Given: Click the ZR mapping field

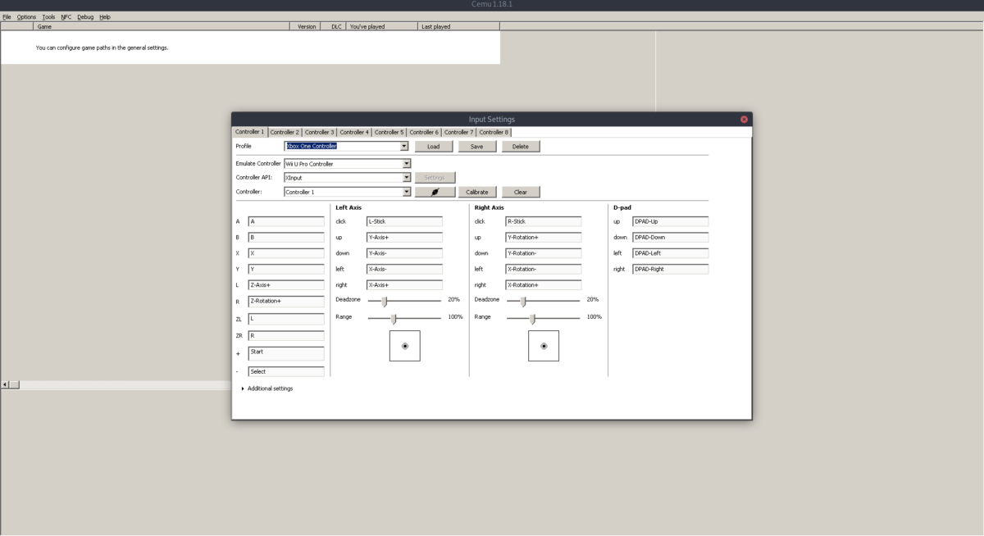Looking at the screenshot, I should (286, 336).
